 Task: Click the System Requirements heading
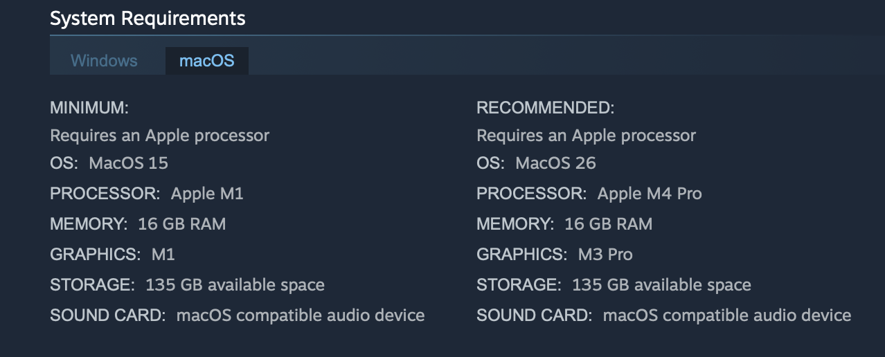147,18
